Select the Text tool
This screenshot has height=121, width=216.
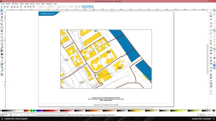pyautogui.click(x=2, y=54)
